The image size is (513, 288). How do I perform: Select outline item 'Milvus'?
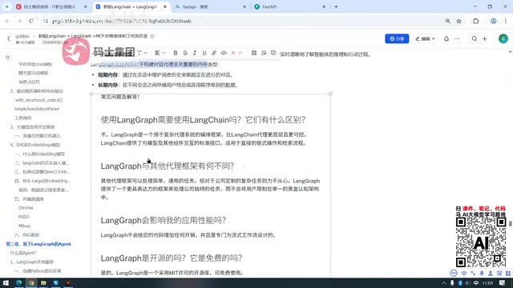click(x=24, y=226)
